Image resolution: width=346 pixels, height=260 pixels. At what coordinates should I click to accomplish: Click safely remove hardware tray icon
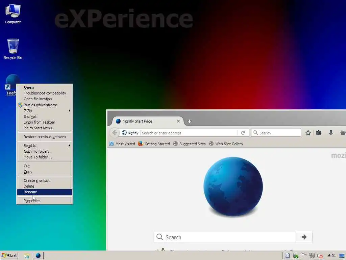pyautogui.click(x=295, y=256)
